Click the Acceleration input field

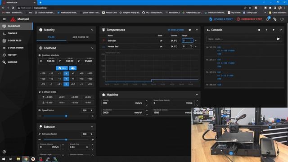click(122, 112)
